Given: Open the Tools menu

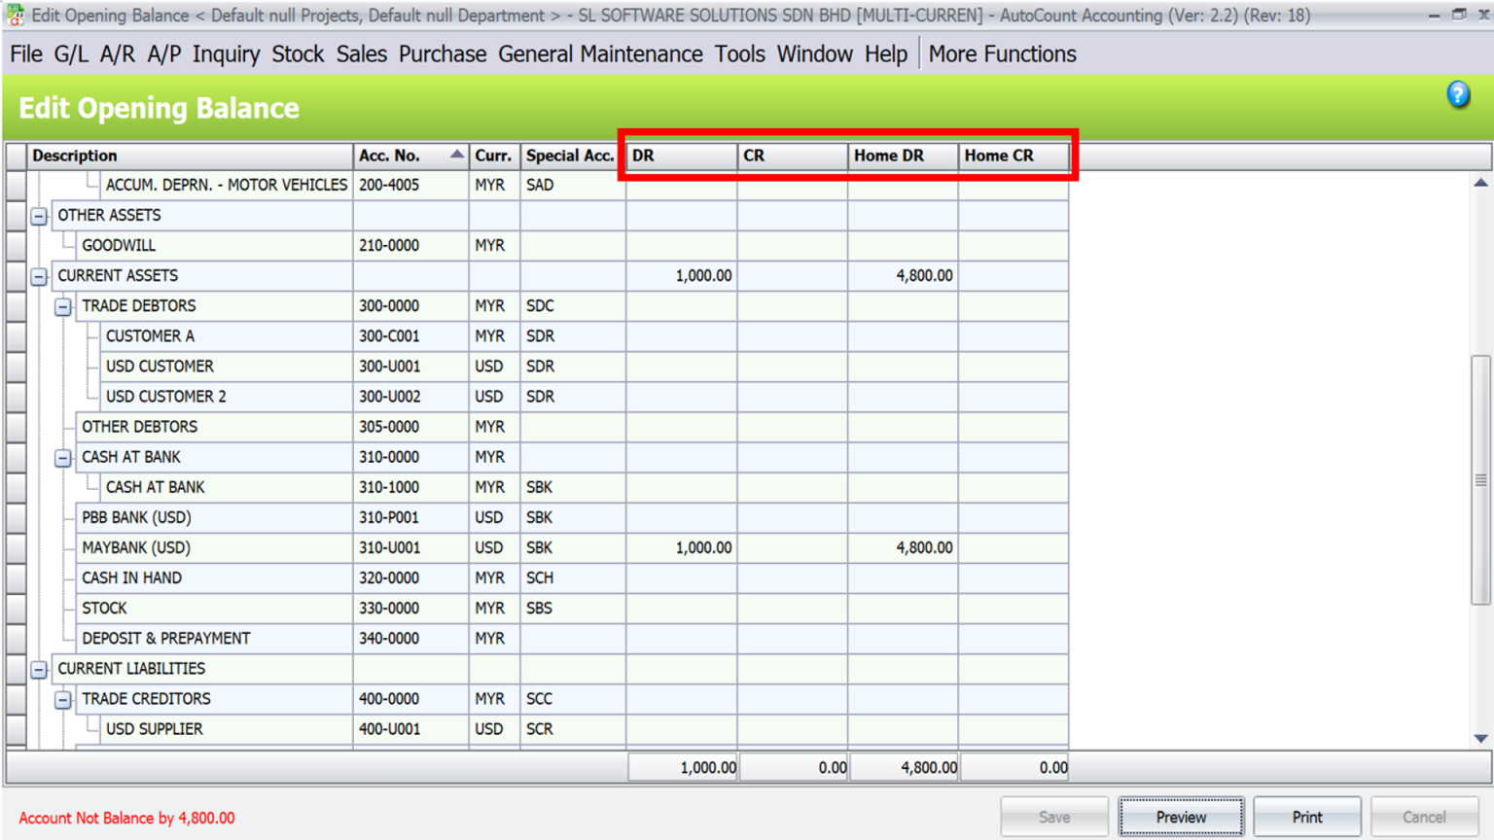Looking at the screenshot, I should [x=739, y=54].
